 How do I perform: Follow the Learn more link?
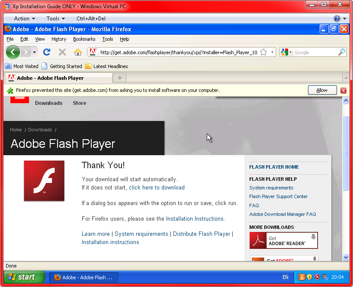pos(96,234)
